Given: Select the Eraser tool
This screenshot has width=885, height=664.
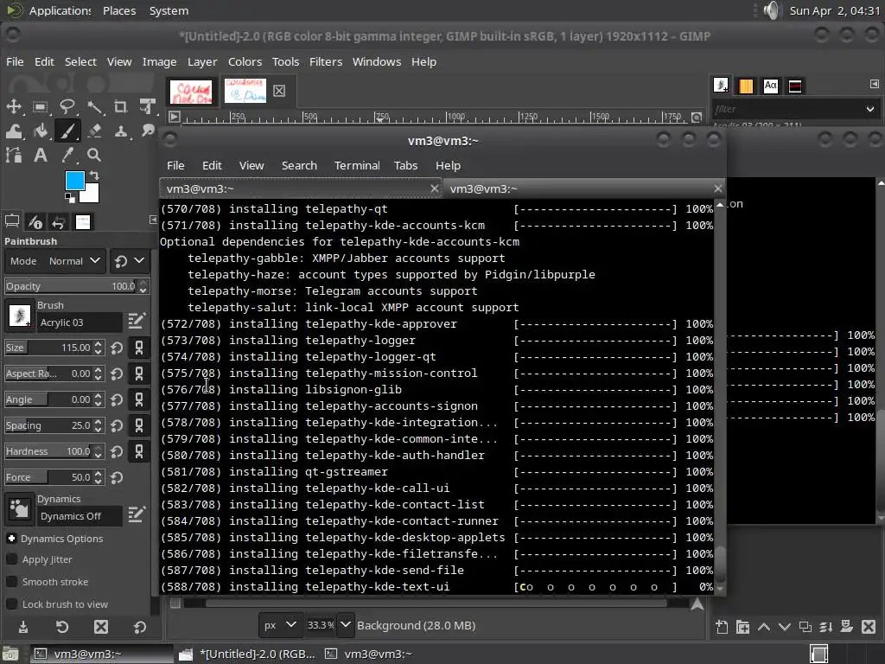Looking at the screenshot, I should [94, 131].
